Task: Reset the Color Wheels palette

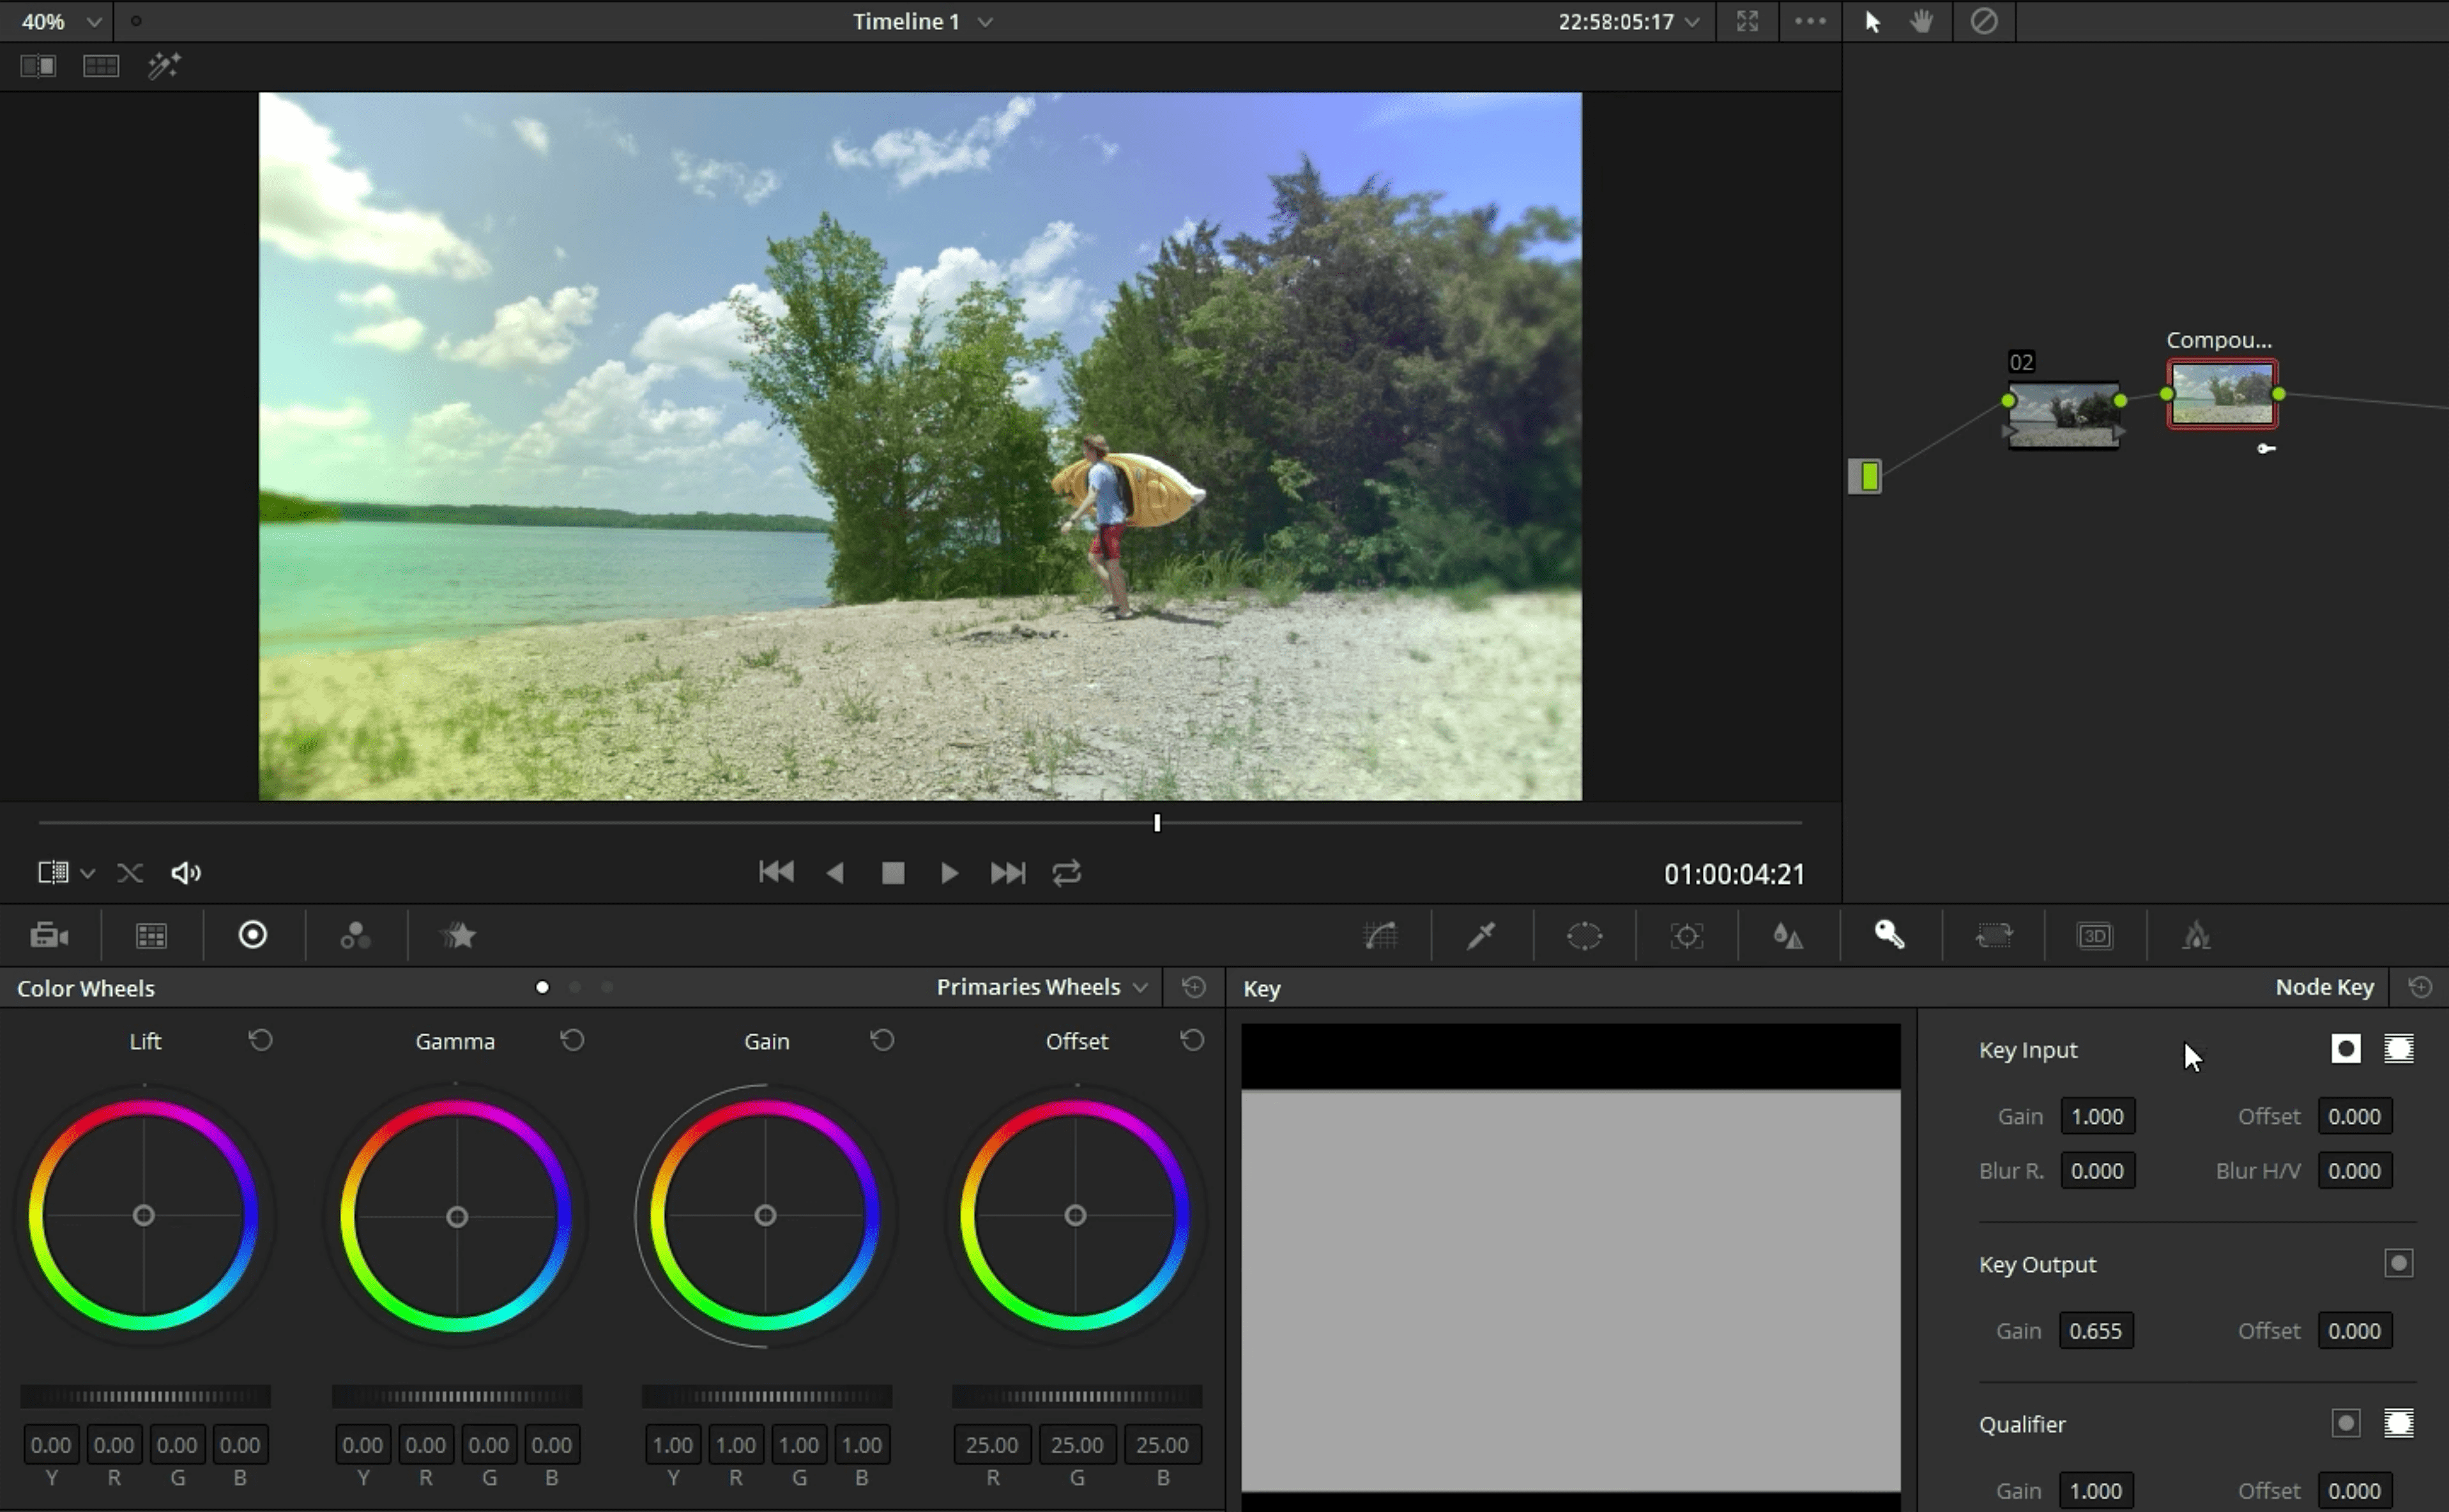Action: click(x=1193, y=987)
